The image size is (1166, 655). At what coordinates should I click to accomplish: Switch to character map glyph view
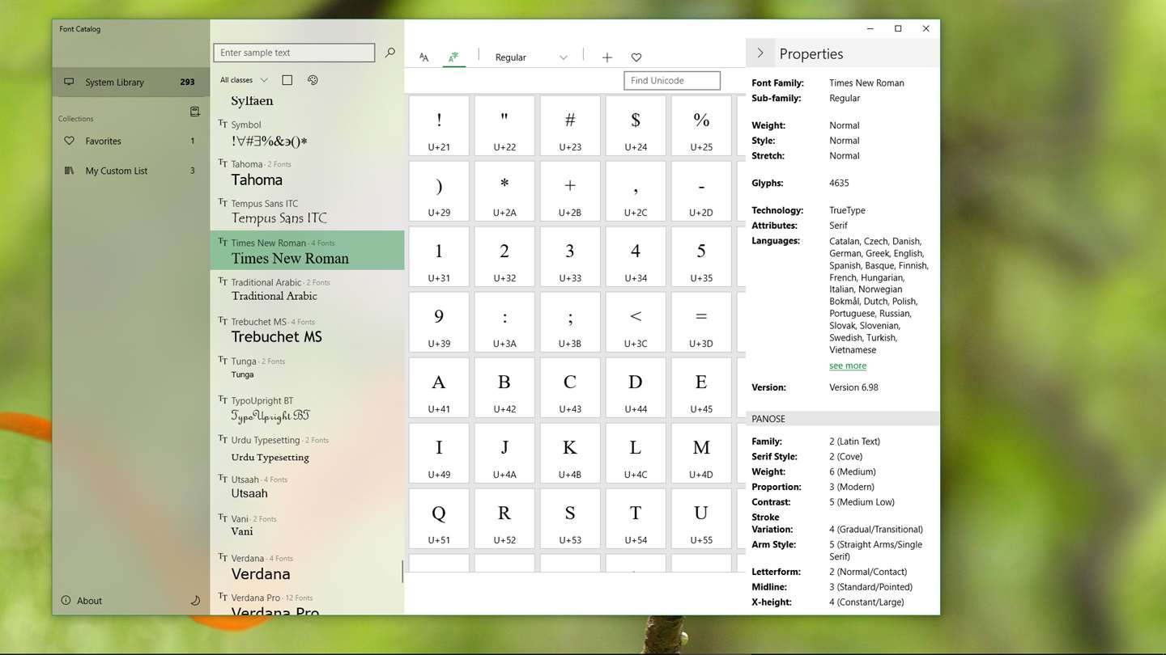453,57
